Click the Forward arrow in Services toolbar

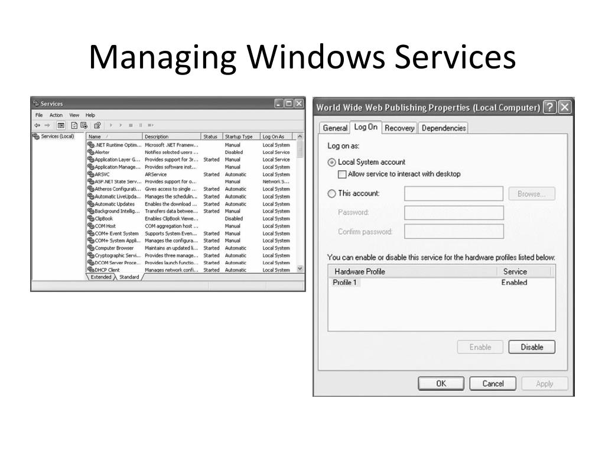(x=47, y=125)
